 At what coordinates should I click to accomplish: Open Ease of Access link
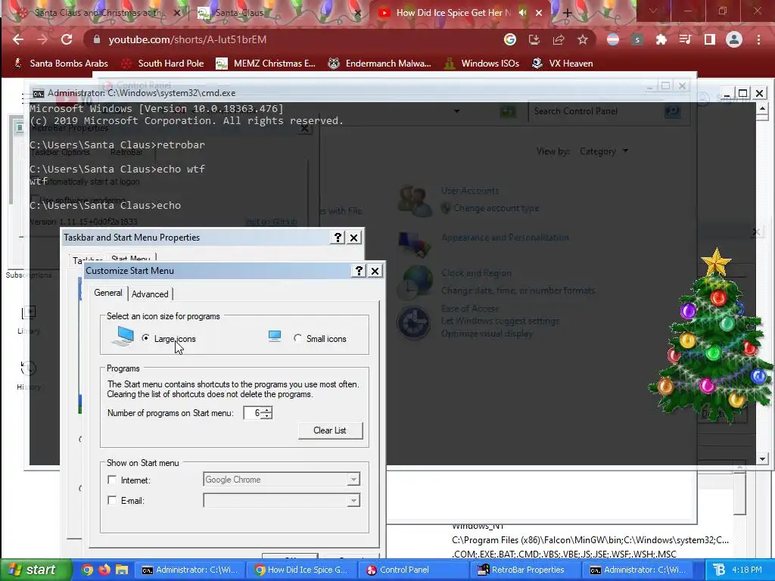(x=469, y=309)
